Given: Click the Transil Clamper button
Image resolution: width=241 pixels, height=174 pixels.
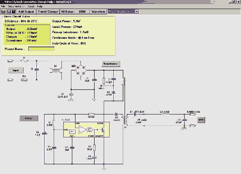Looking at the screenshot, I should pos(48,12).
